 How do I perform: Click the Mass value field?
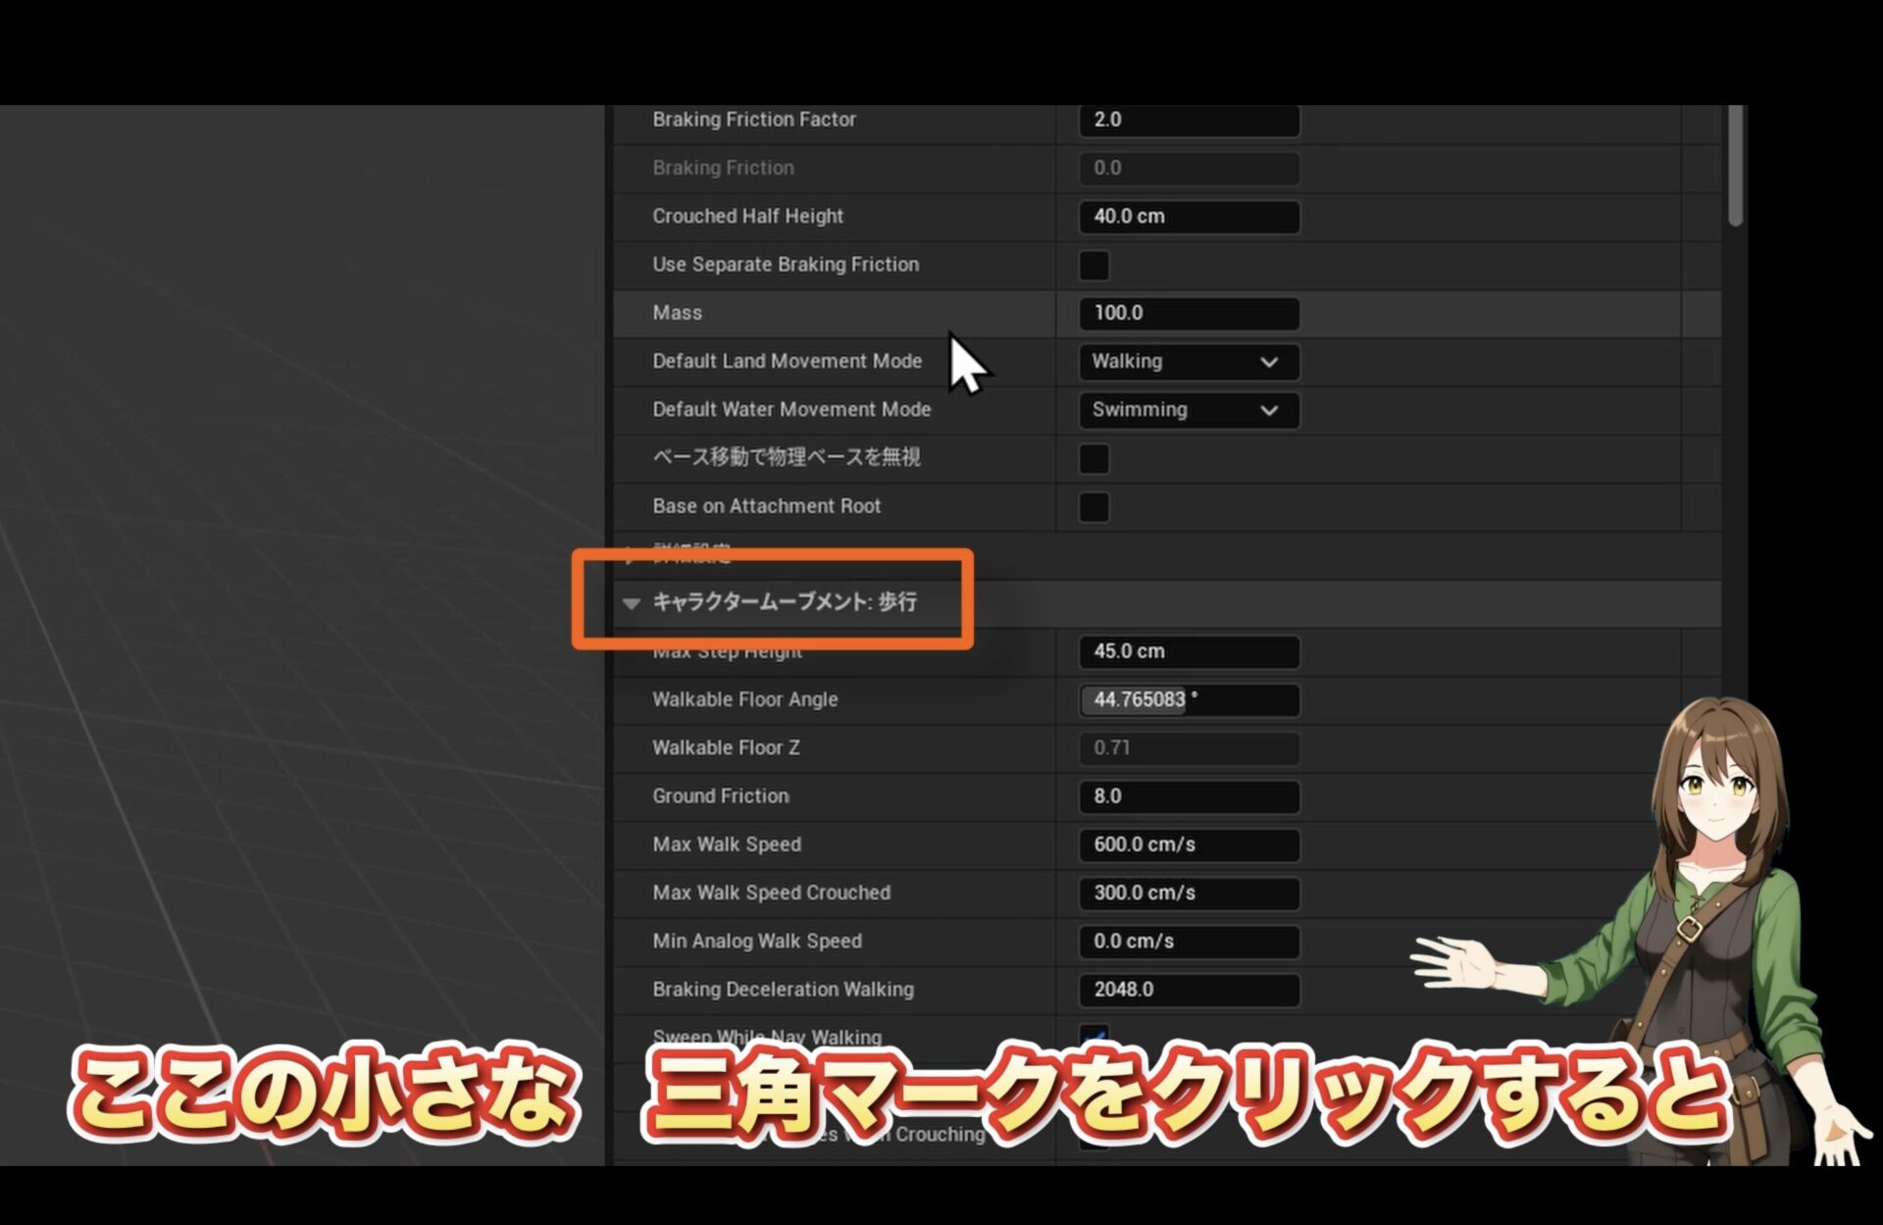point(1189,314)
